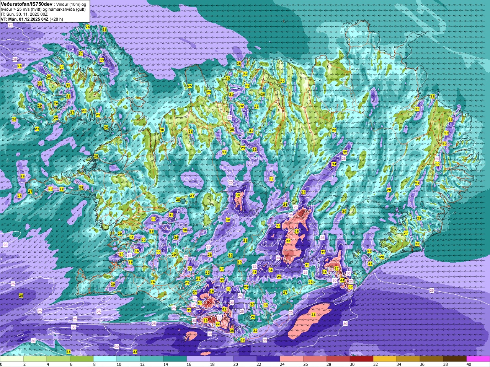Click the 28–30 red legend swatch
Image resolution: width=490 pixels, height=367 pixels.
point(338,359)
